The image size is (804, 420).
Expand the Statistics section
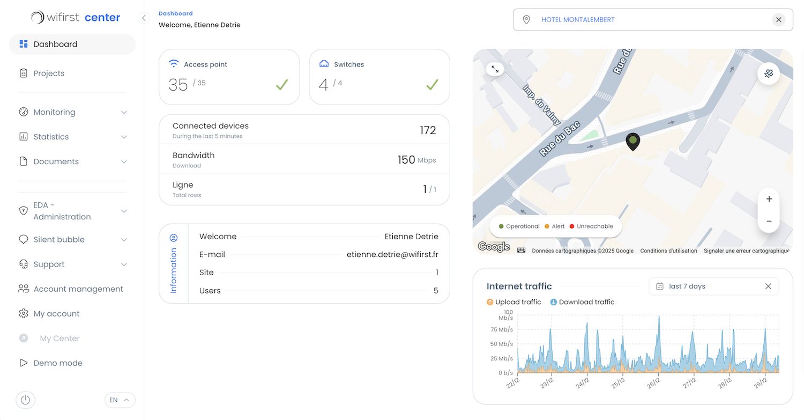(72, 137)
